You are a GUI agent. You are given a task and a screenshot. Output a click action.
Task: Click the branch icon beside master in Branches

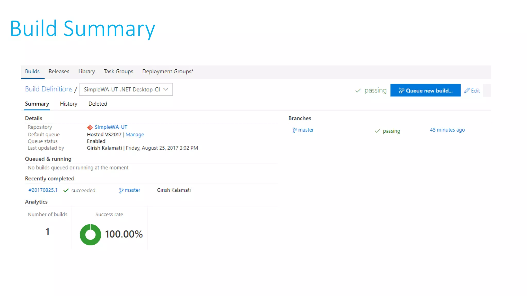295,130
